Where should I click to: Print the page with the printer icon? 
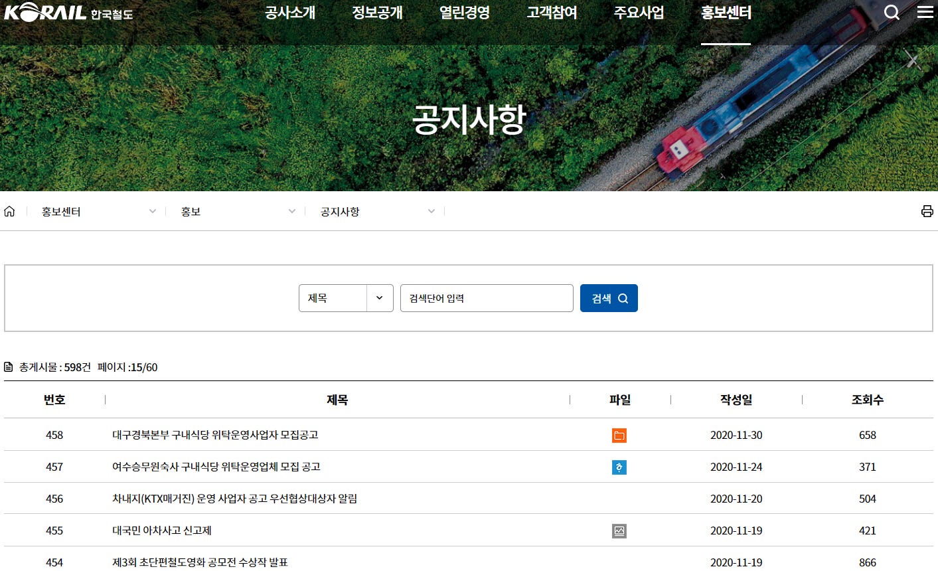point(927,211)
